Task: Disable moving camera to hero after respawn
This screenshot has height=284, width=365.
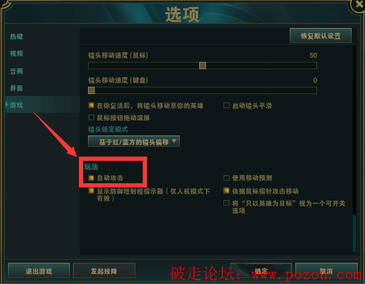Action: [x=91, y=106]
